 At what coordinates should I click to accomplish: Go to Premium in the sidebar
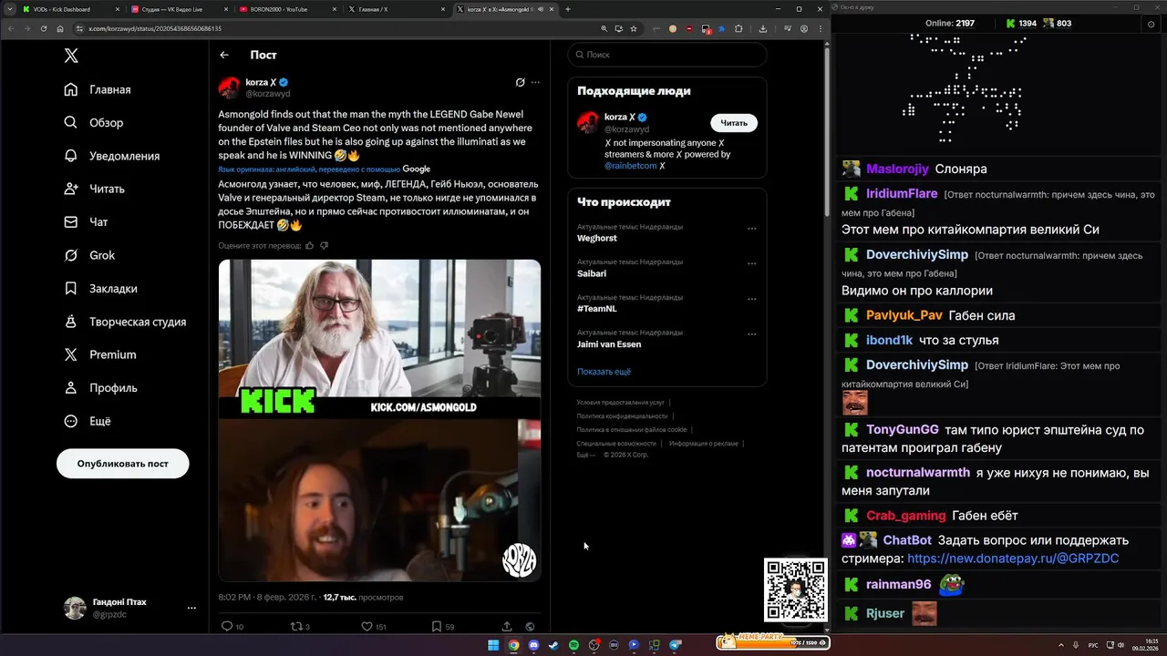[101, 354]
